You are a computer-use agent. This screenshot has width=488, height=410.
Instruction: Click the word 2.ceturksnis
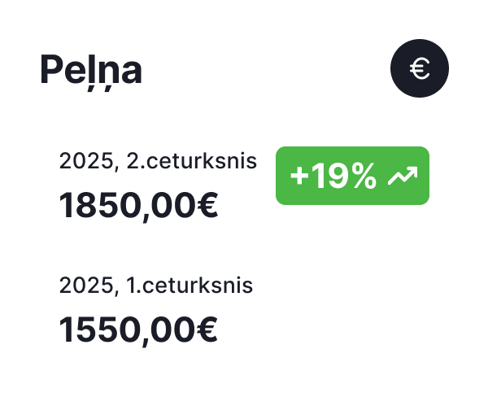tap(191, 161)
